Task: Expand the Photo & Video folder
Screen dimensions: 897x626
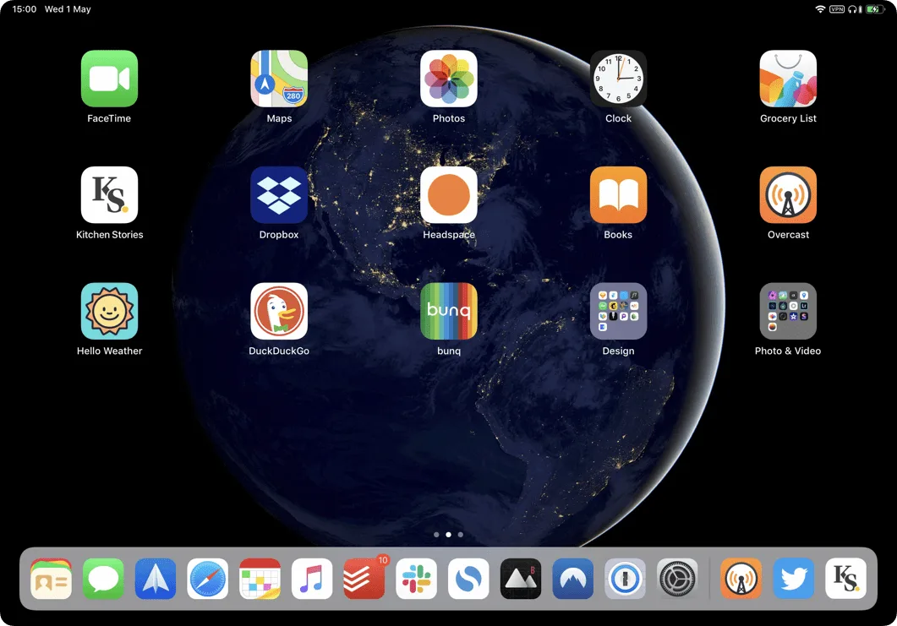Action: (788, 311)
